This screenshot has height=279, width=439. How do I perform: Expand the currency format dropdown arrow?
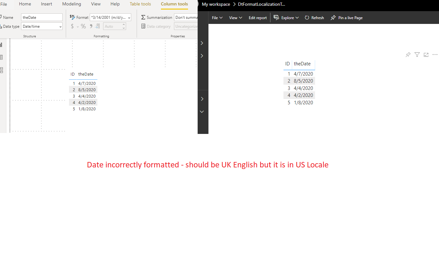coord(78,27)
